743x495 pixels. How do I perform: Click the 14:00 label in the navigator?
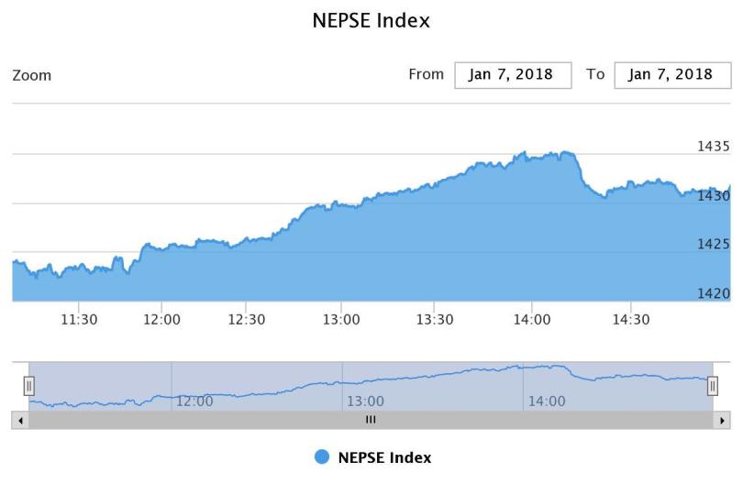[547, 401]
